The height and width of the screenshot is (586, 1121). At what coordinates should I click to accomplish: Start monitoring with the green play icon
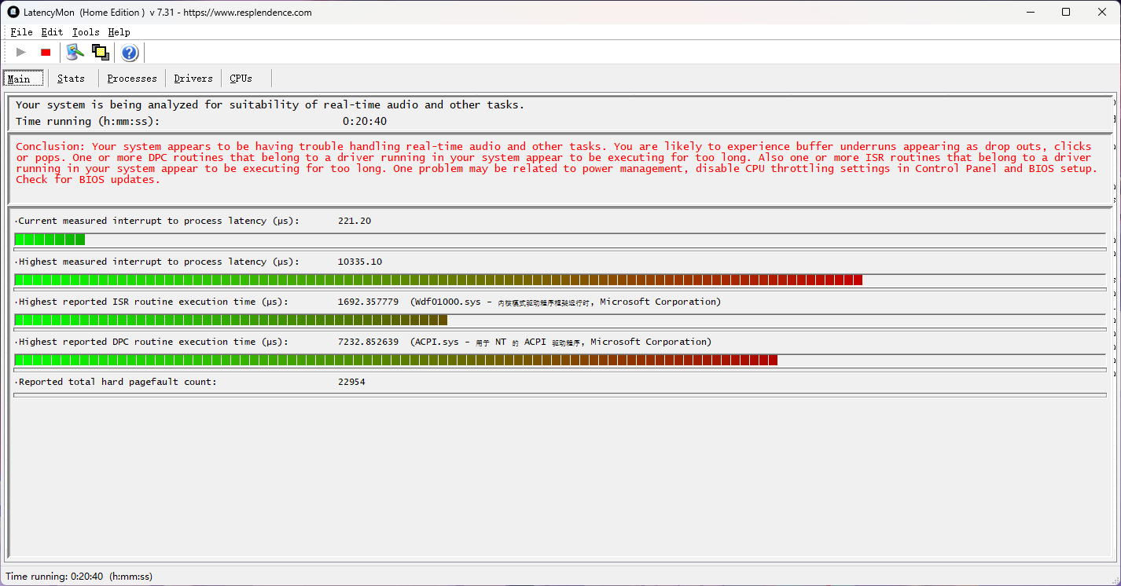[21, 53]
